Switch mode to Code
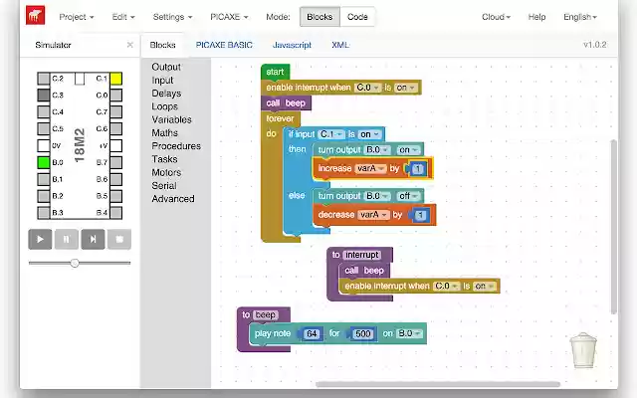This screenshot has width=637, height=398. click(x=357, y=17)
